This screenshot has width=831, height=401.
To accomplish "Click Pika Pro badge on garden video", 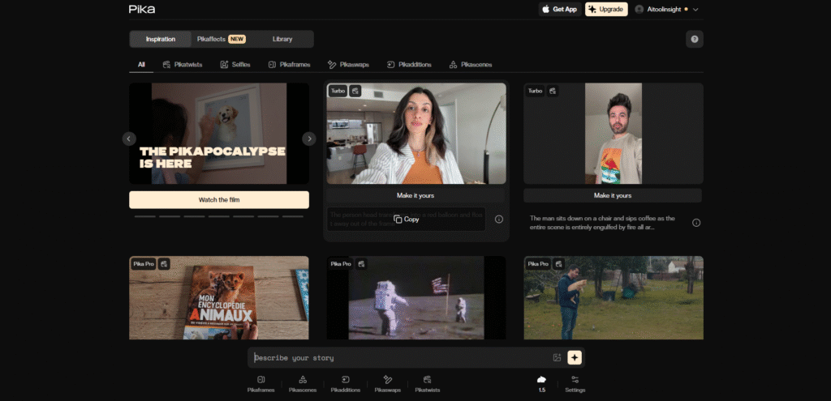I will coord(538,264).
